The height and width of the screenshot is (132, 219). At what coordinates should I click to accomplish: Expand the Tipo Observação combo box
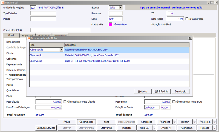[61, 50]
